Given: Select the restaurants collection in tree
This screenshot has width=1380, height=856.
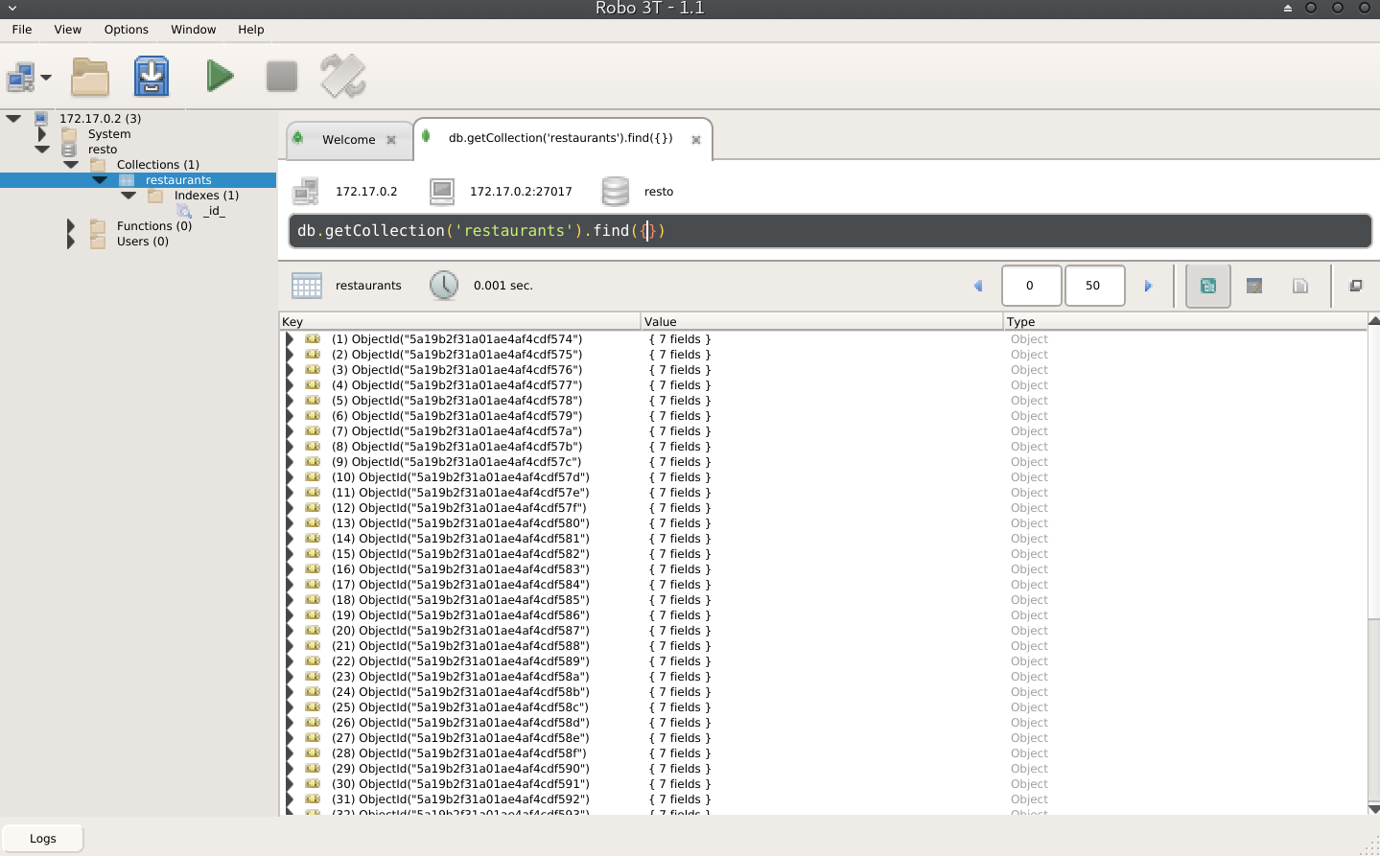Looking at the screenshot, I should 178,180.
